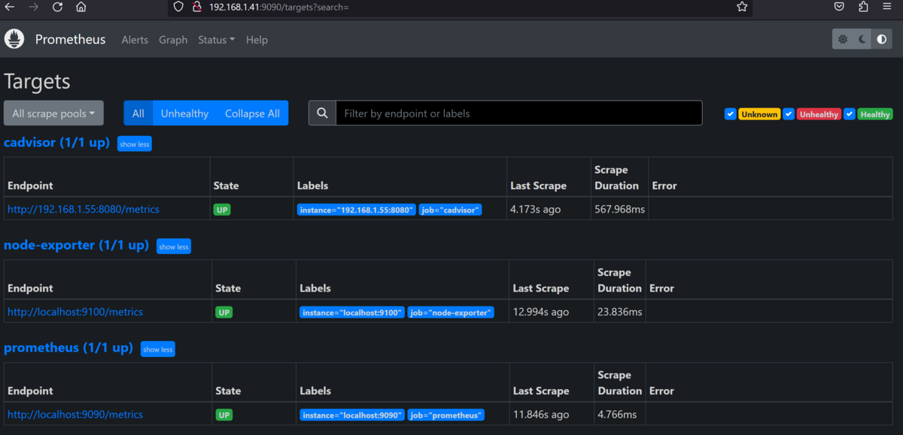Click the green Healthy badge

coord(875,114)
